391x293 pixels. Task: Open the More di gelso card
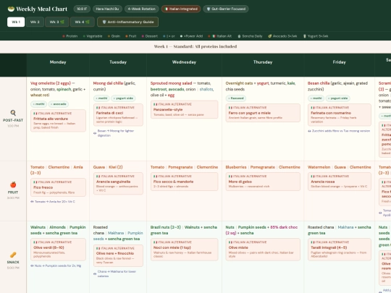(263, 182)
